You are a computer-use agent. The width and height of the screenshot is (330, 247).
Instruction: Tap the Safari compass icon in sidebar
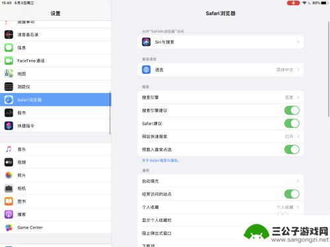[x=9, y=99]
